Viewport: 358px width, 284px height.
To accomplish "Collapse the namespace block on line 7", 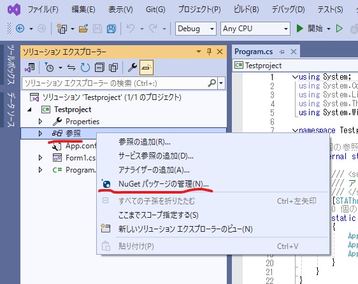I will click(x=295, y=131).
